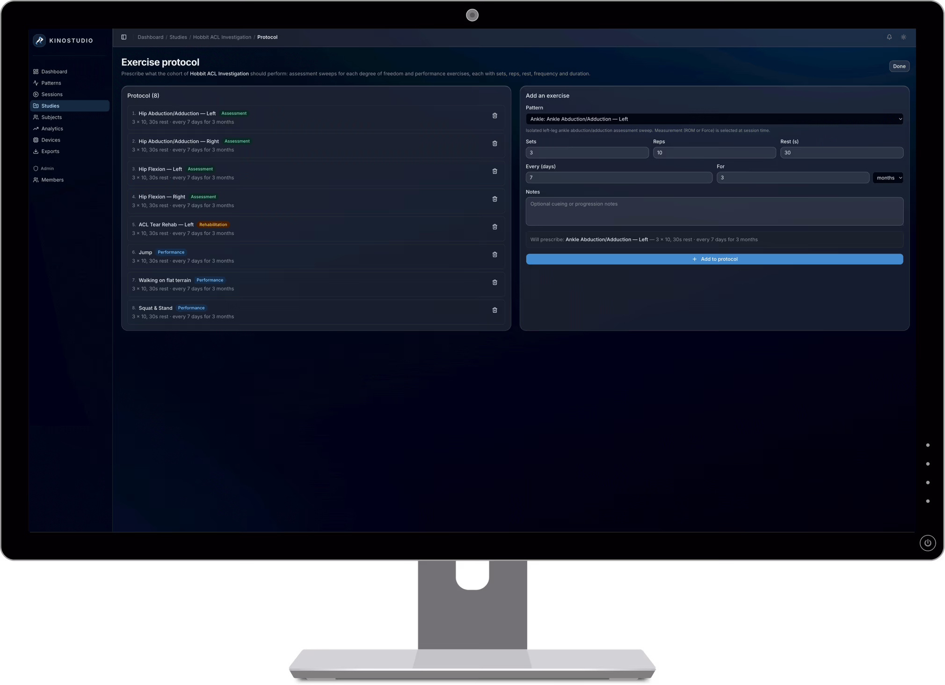
Task: Switch theme with the sun icon
Action: pos(903,37)
